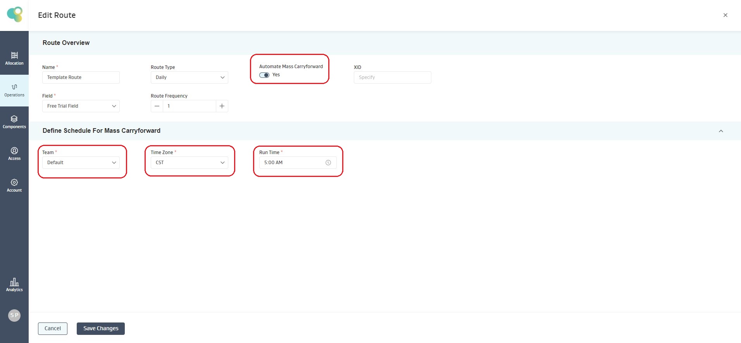
Task: Click the Save Changes button
Action: (x=101, y=328)
